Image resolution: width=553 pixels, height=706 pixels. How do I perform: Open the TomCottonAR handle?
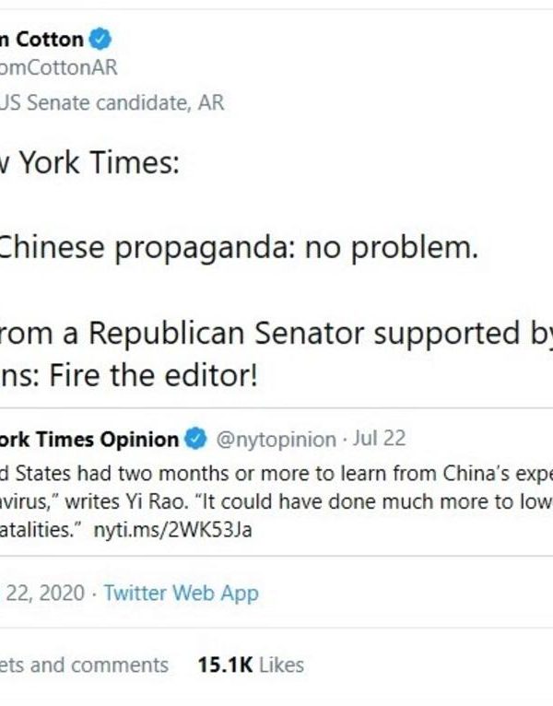(x=60, y=68)
